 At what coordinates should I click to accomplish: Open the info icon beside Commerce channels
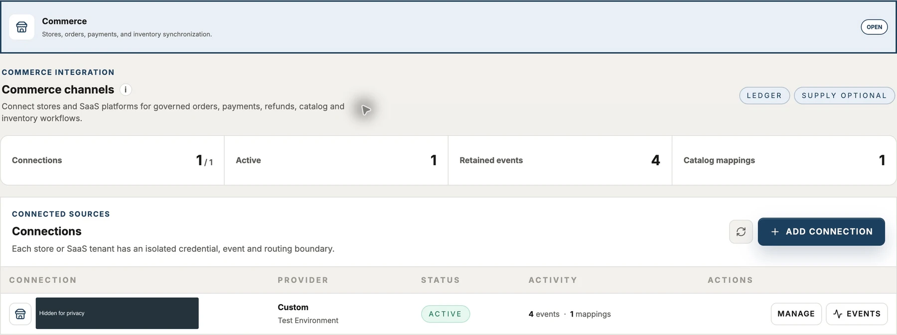coord(126,90)
